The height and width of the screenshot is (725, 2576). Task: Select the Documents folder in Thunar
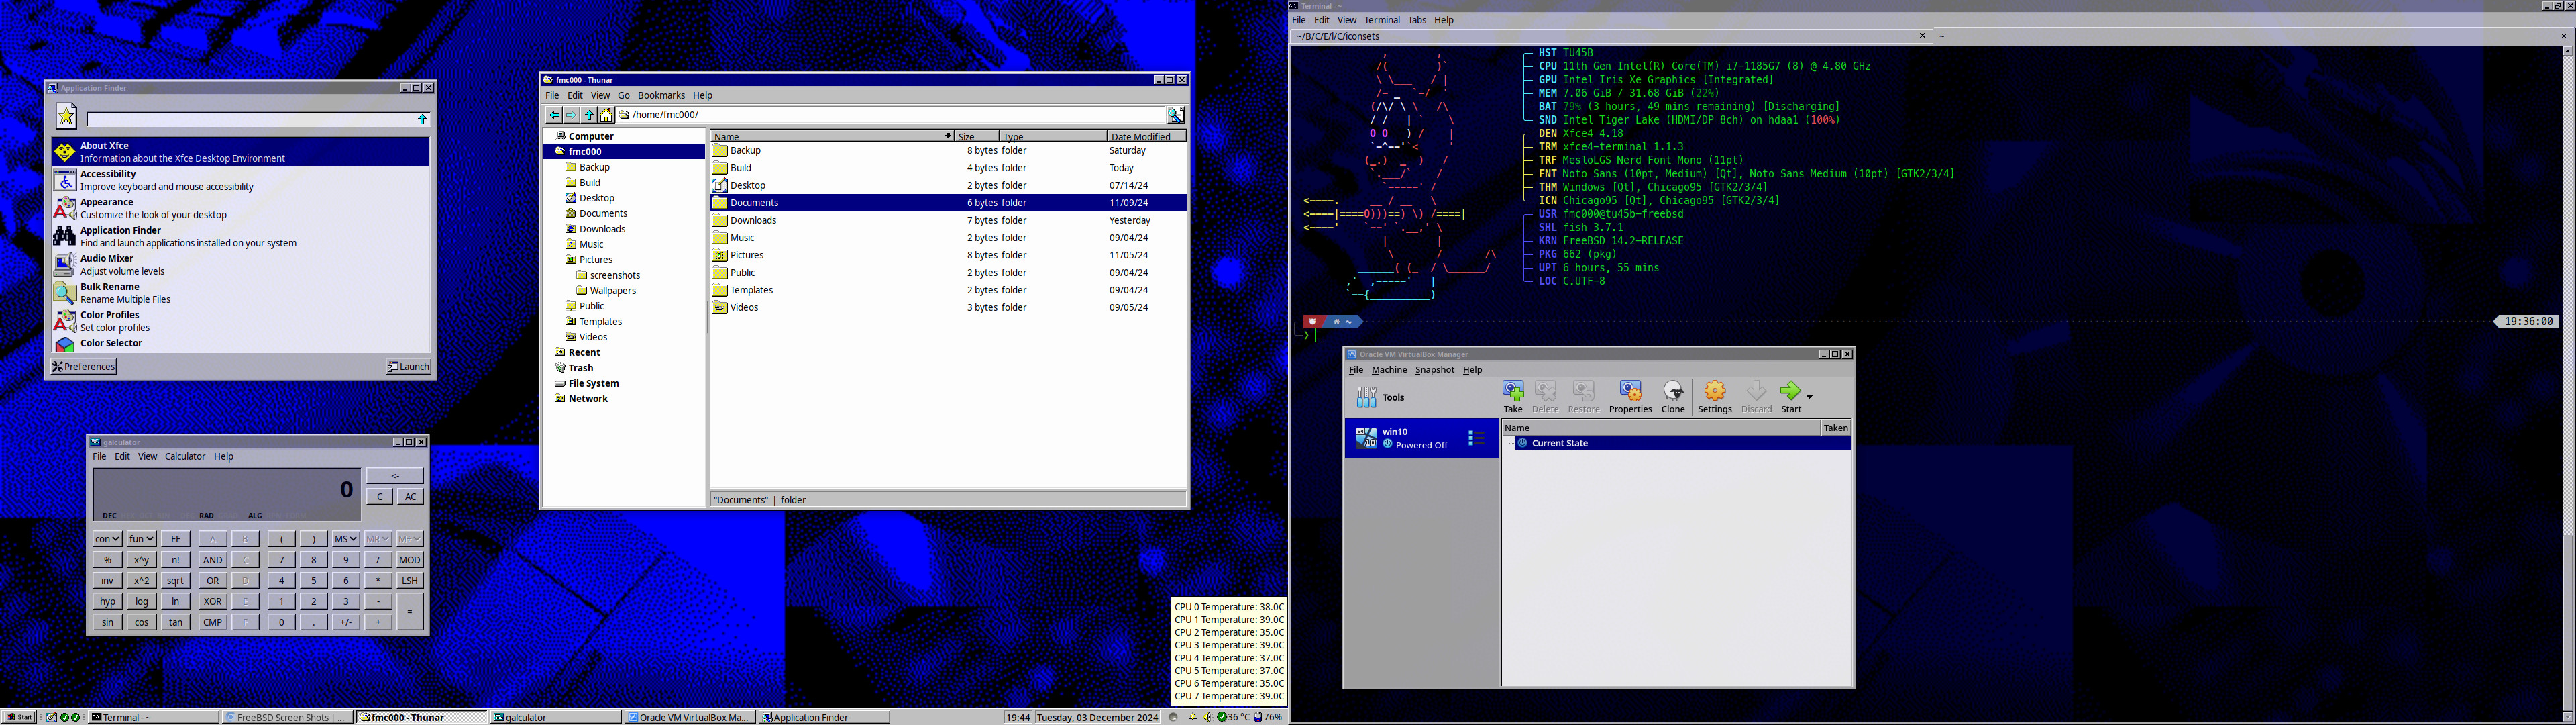pos(754,202)
